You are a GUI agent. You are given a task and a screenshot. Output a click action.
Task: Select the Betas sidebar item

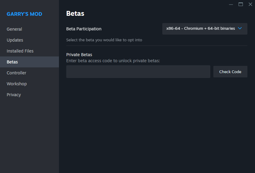pyautogui.click(x=29, y=62)
